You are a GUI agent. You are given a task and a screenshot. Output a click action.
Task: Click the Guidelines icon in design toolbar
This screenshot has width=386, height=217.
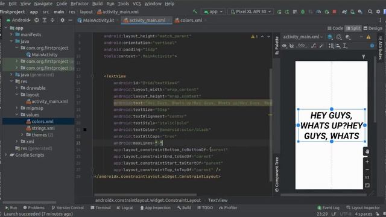point(345,46)
